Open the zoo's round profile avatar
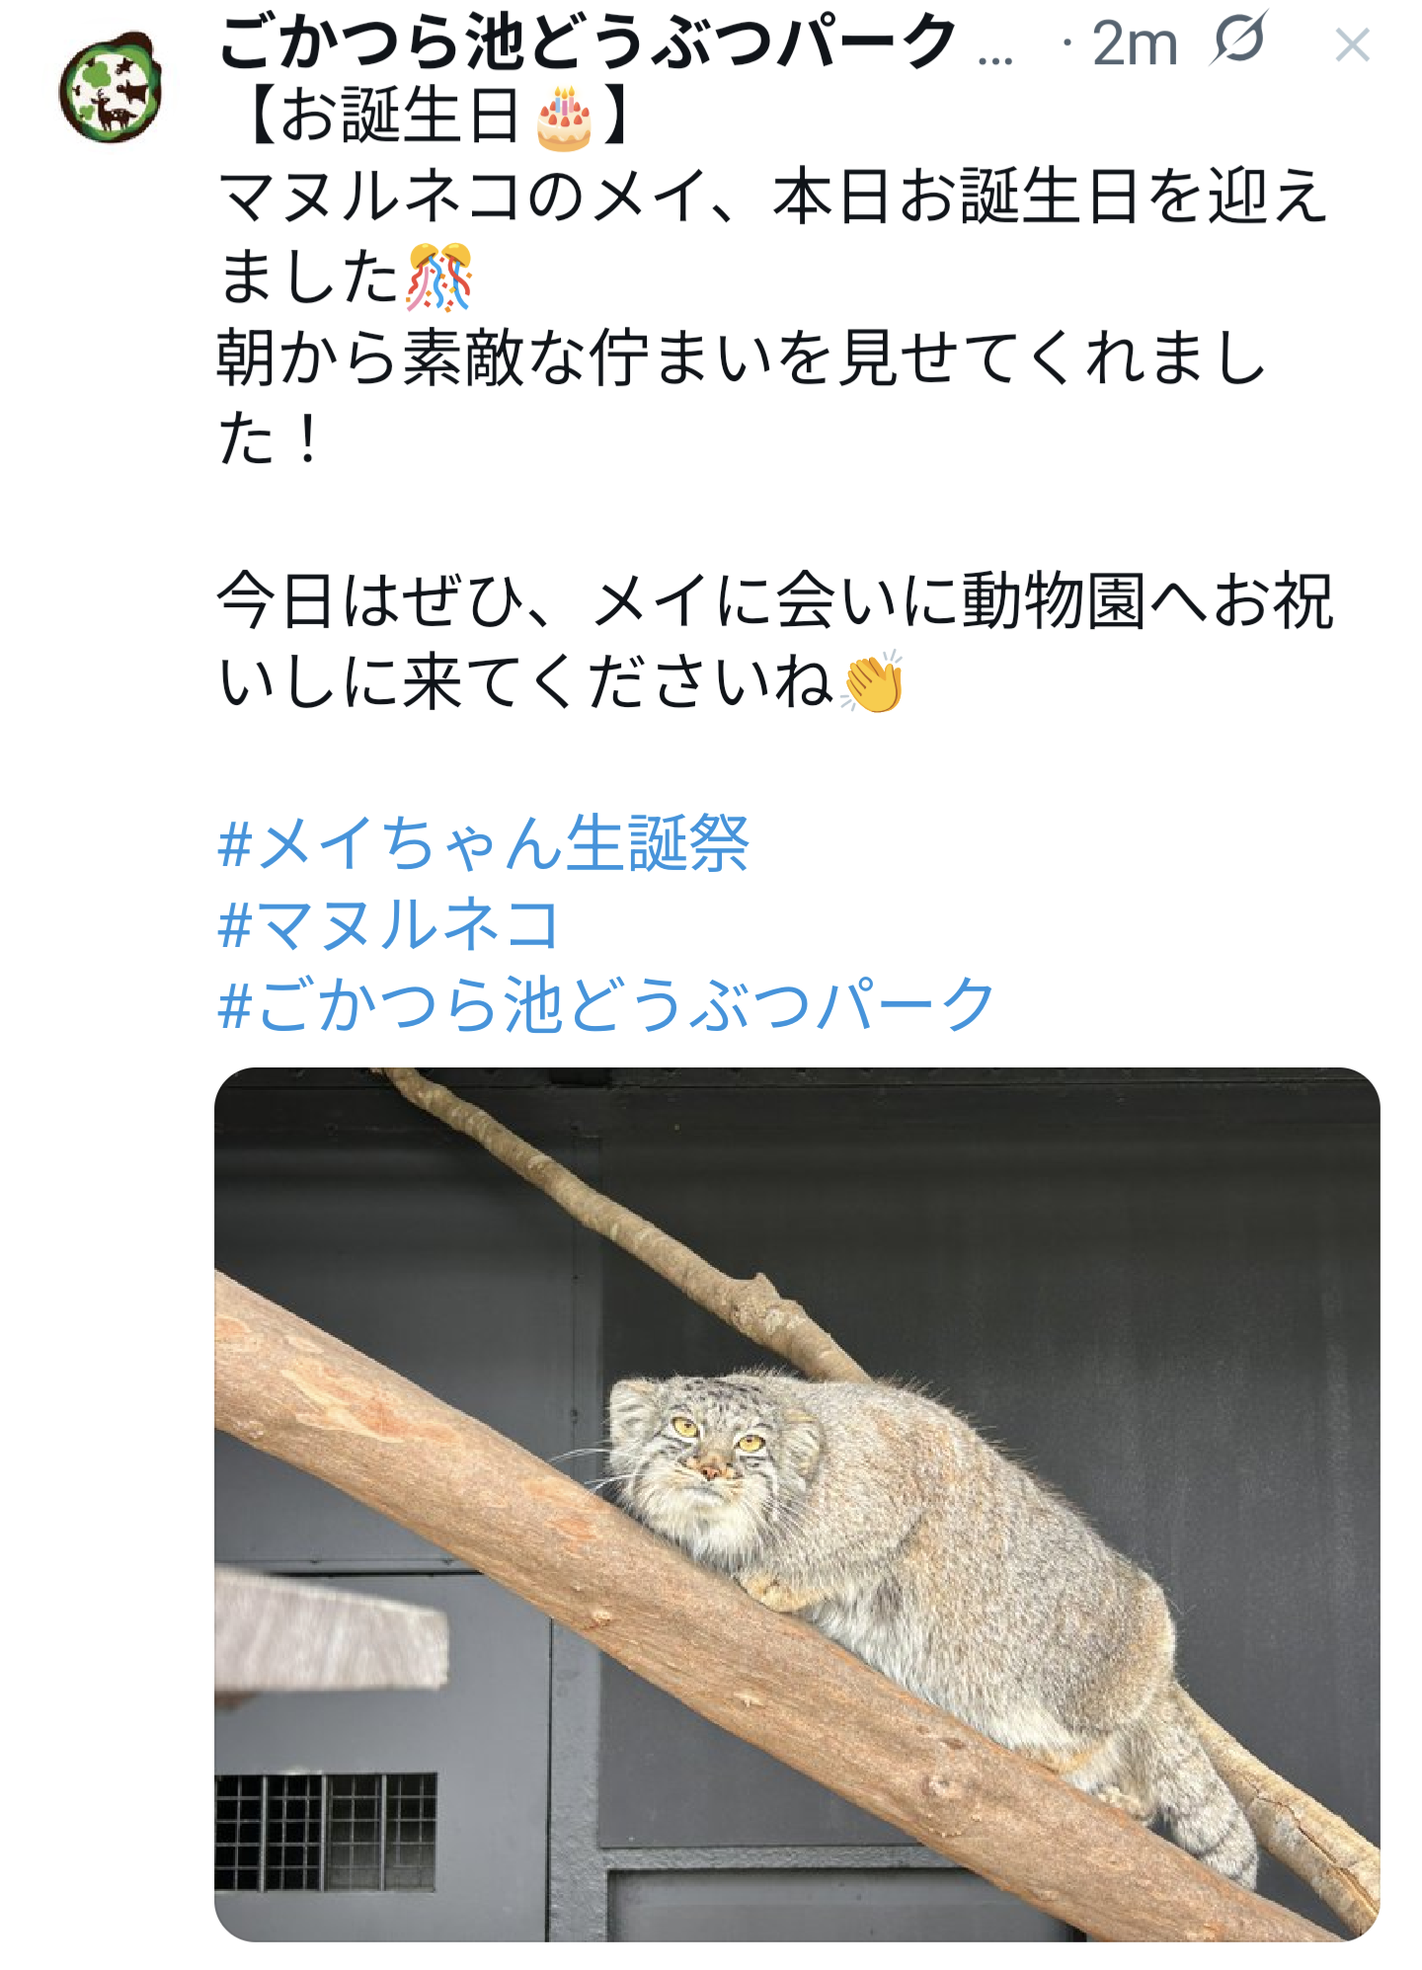Screen dimensions: 1422x1970 pyautogui.click(x=111, y=87)
